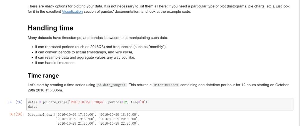Image resolution: width=300 pixels, height=126 pixels.
Task: Click the italic word "many" in first paragraph
Action: click(x=49, y=6)
